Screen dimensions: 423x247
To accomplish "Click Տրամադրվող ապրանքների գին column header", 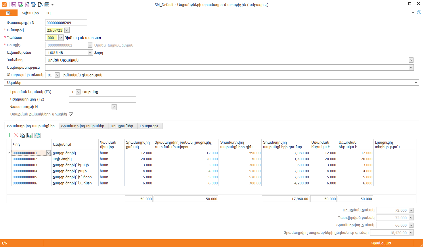I will point(240,144).
